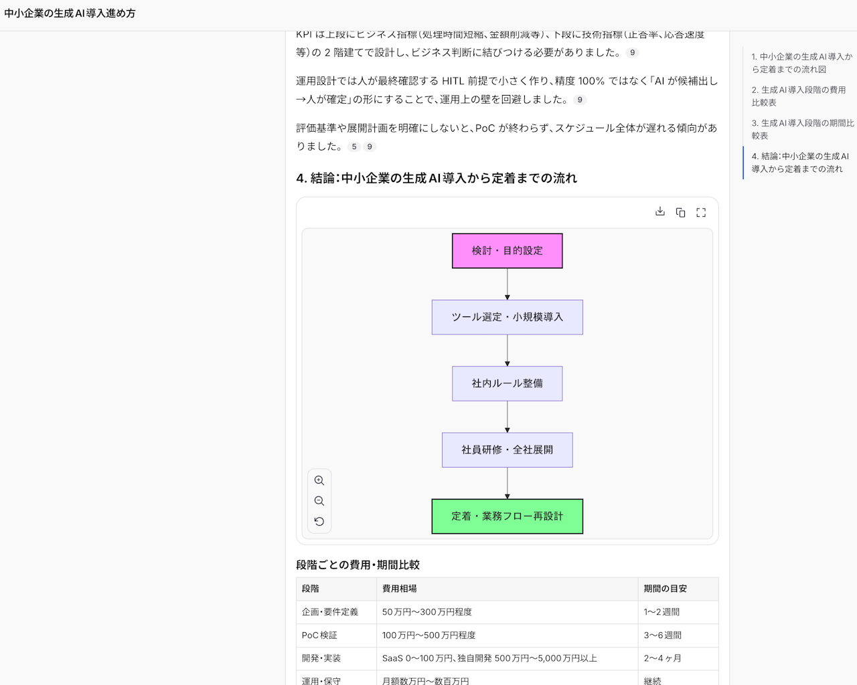Open citation 5 after ありました
857x685 pixels.
(x=354, y=146)
